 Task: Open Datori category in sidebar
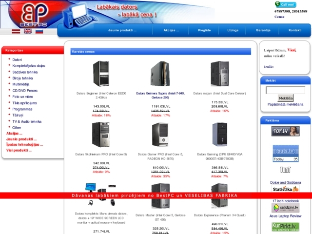click(17, 59)
